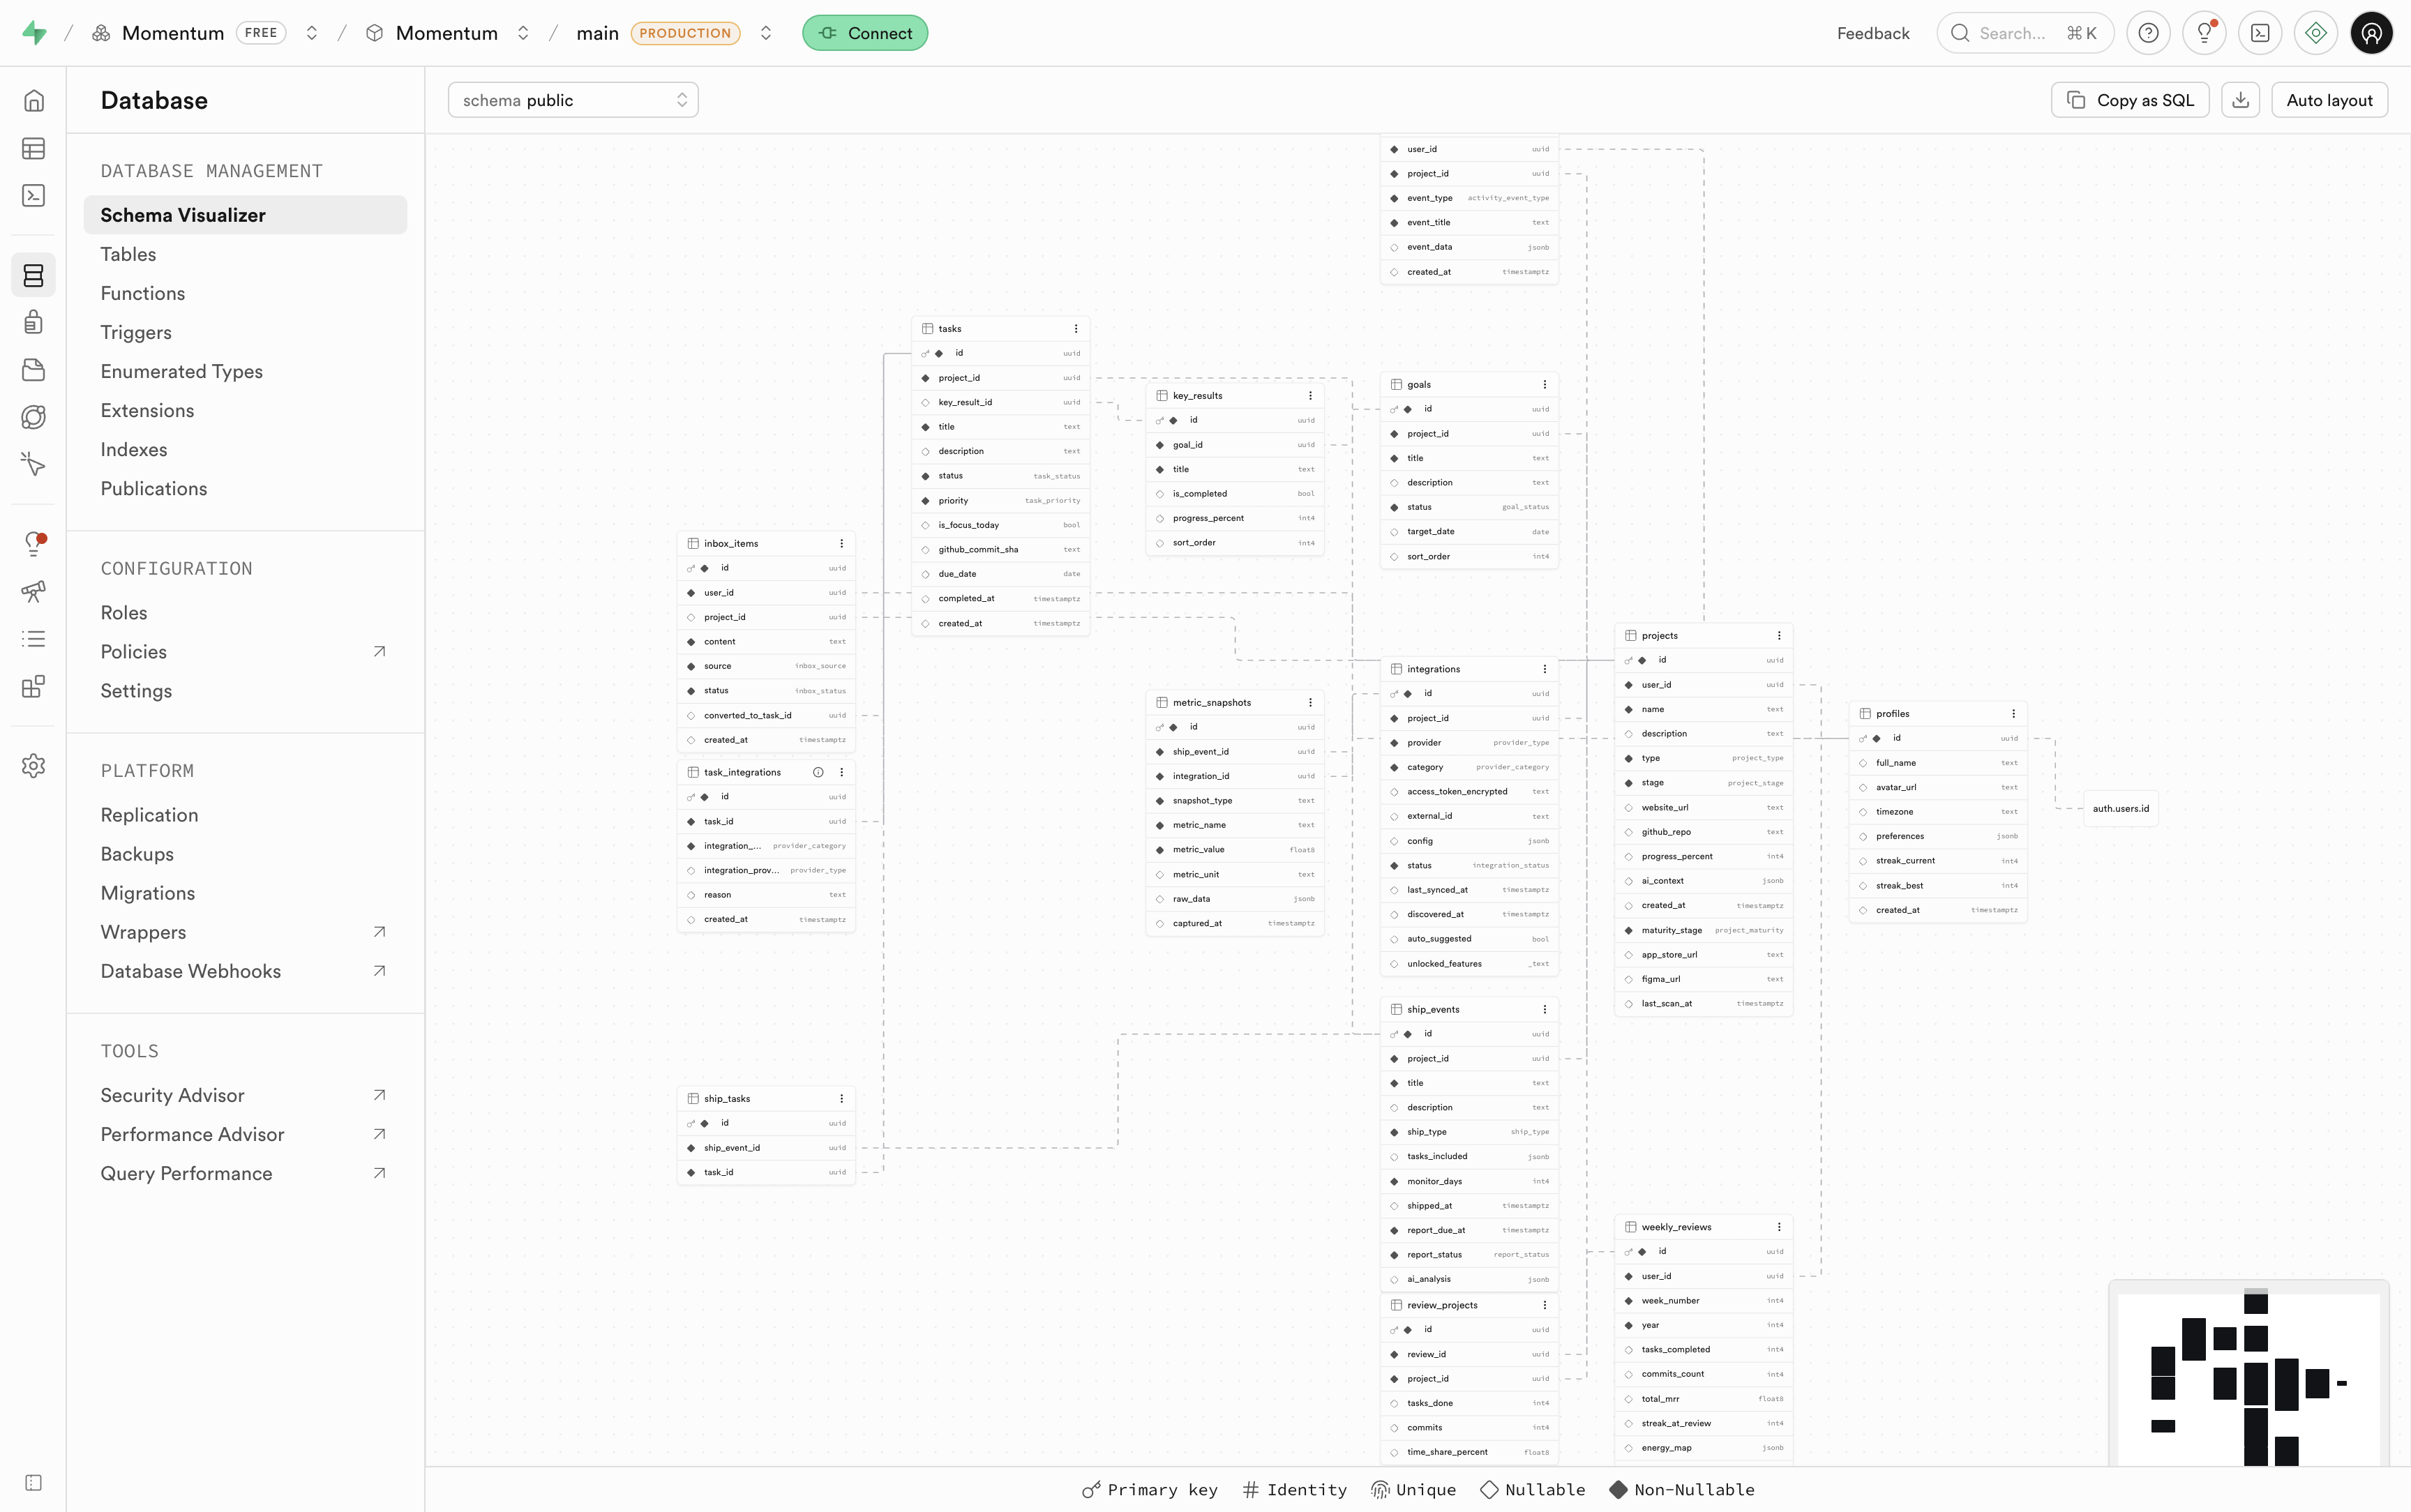Open inline SQL editor icon in top bar
This screenshot has height=1512, width=2411.
click(x=2260, y=33)
